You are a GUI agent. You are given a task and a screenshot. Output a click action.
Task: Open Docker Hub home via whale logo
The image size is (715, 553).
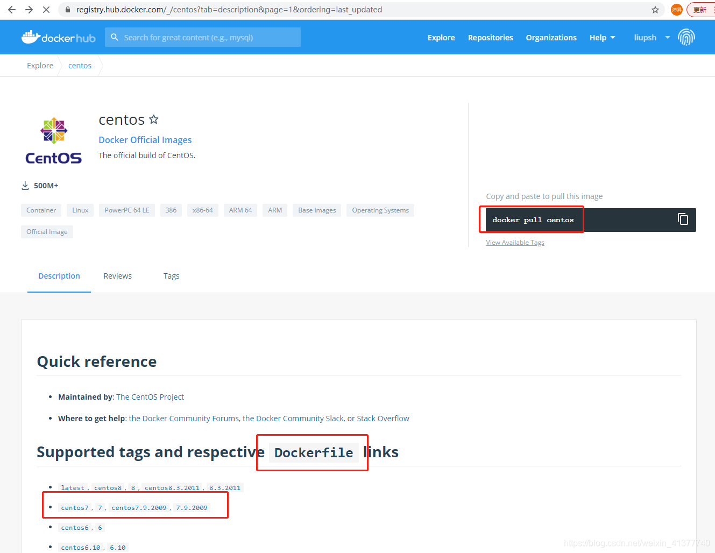pos(59,37)
